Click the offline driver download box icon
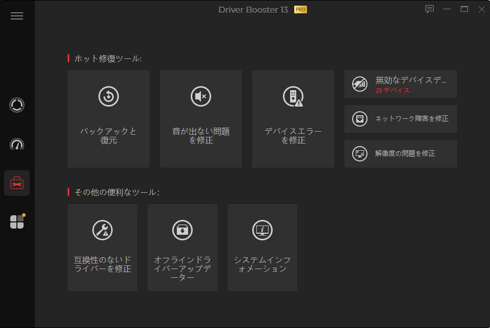 click(x=182, y=230)
